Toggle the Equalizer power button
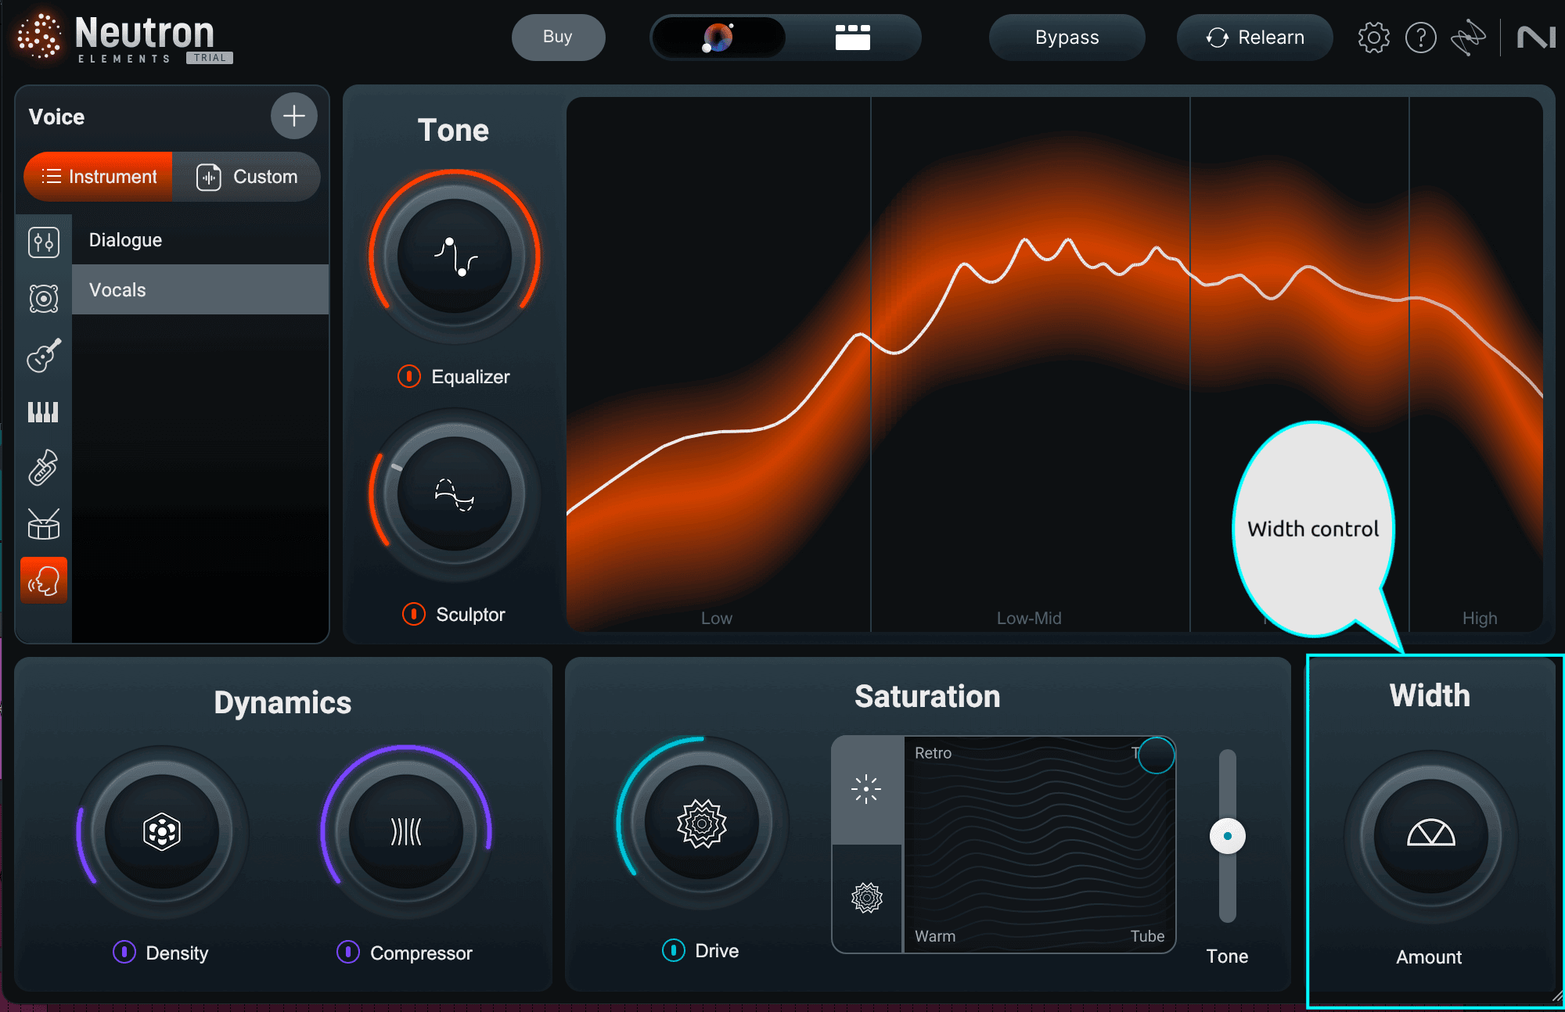This screenshot has width=1565, height=1012. pyautogui.click(x=409, y=376)
